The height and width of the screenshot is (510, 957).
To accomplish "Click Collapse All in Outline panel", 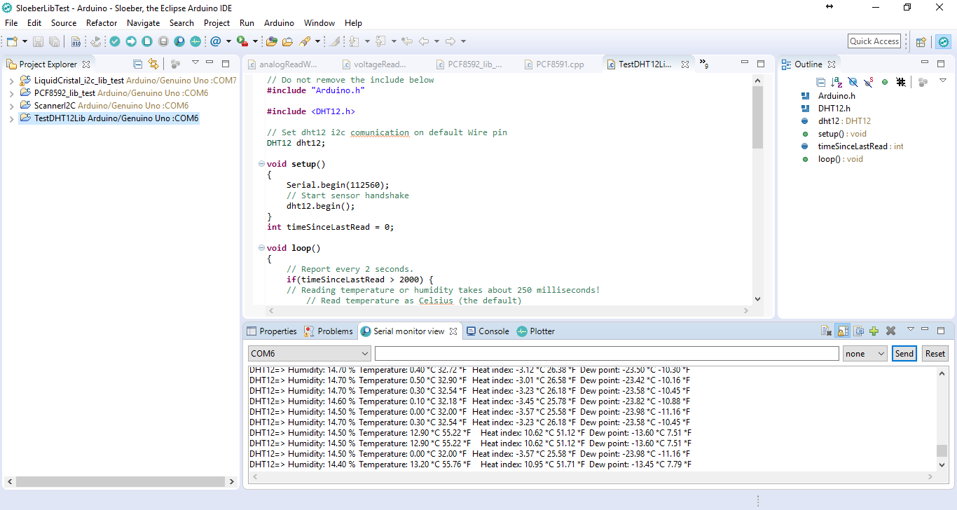I will point(821,82).
